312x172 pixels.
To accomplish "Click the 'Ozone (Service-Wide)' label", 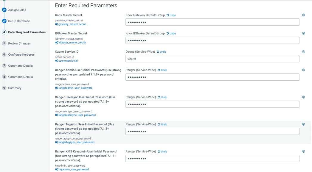I will coord(140,52).
